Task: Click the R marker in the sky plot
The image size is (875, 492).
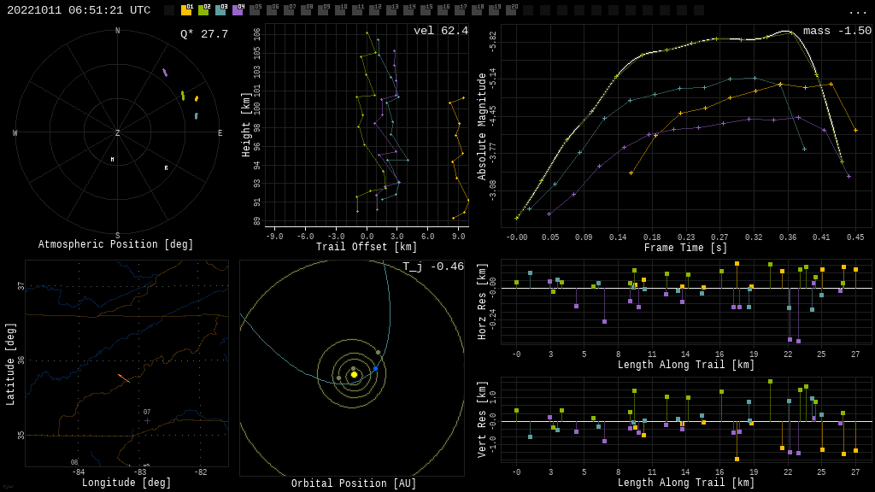Action: (x=166, y=168)
